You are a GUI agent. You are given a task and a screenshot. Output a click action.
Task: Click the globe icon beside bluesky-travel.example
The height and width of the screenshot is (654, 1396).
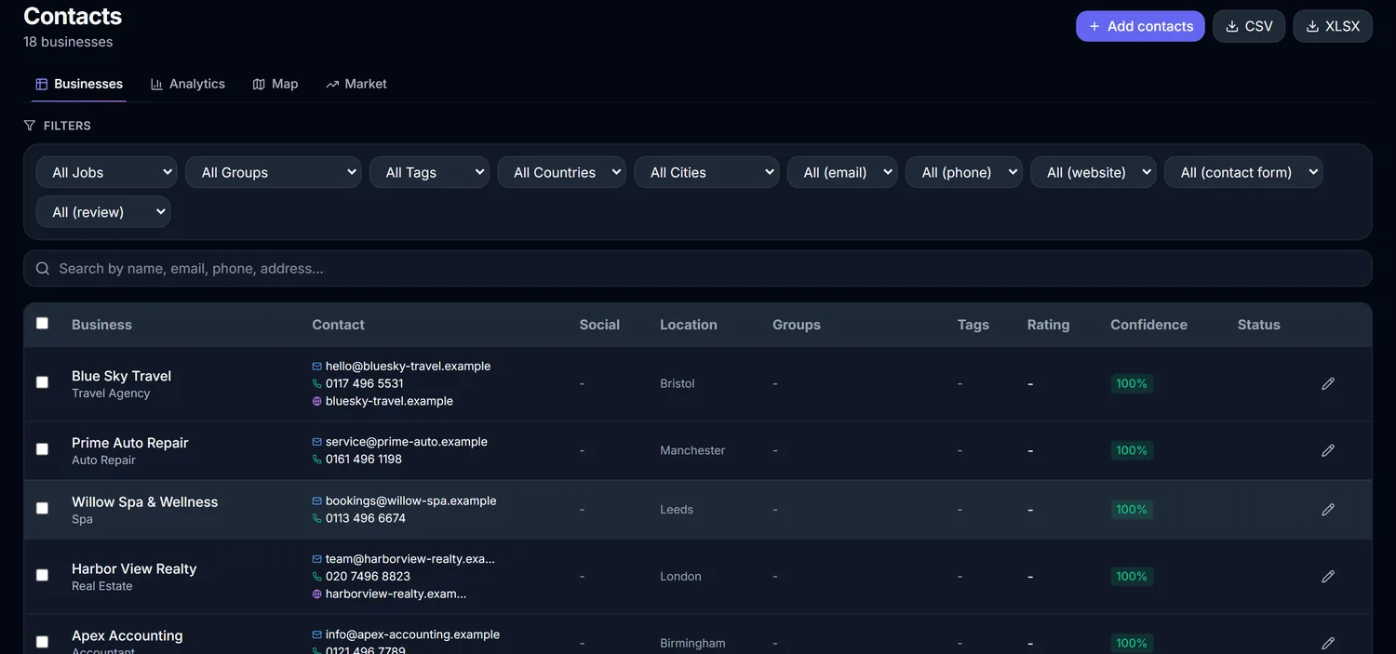(317, 401)
